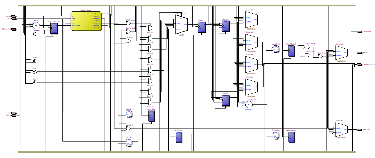Select the Reset input pin

click(x=14, y=115)
